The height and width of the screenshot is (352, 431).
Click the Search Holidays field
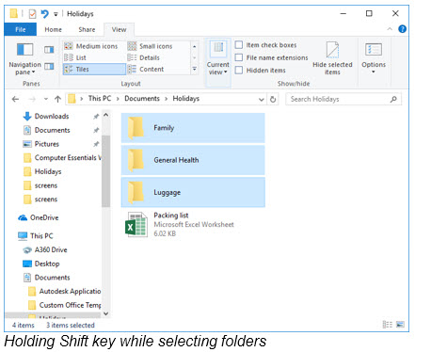(343, 100)
